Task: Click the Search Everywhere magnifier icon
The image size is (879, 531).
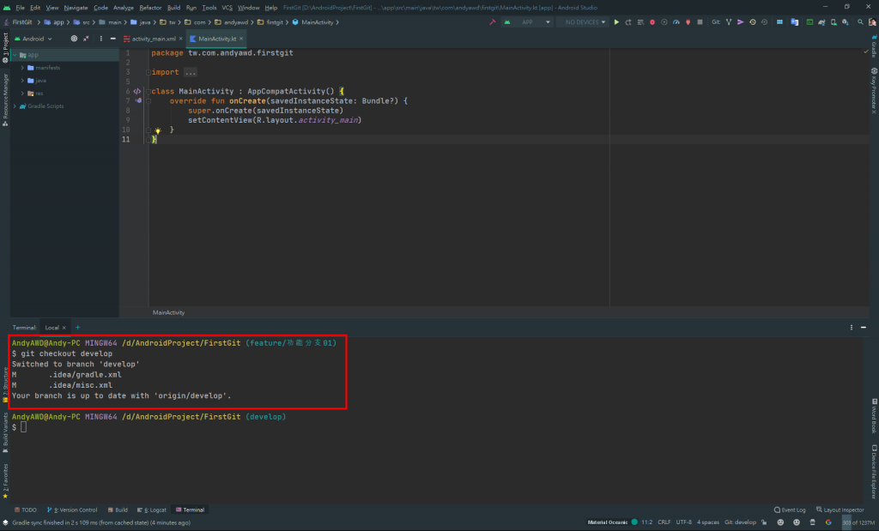Action: [860, 22]
